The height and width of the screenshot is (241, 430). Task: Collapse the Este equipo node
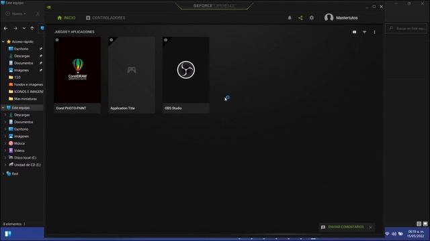(x=3, y=108)
